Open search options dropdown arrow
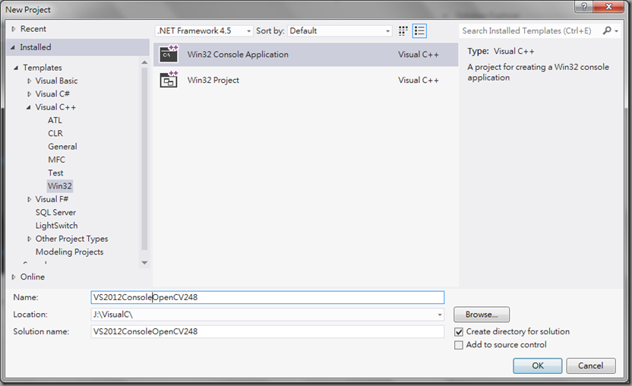 tap(616, 31)
